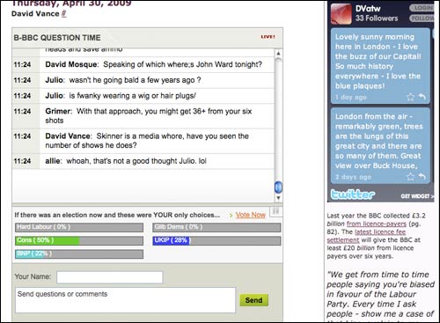Click the Get Widget link
The width and height of the screenshot is (440, 323).
tap(417, 196)
